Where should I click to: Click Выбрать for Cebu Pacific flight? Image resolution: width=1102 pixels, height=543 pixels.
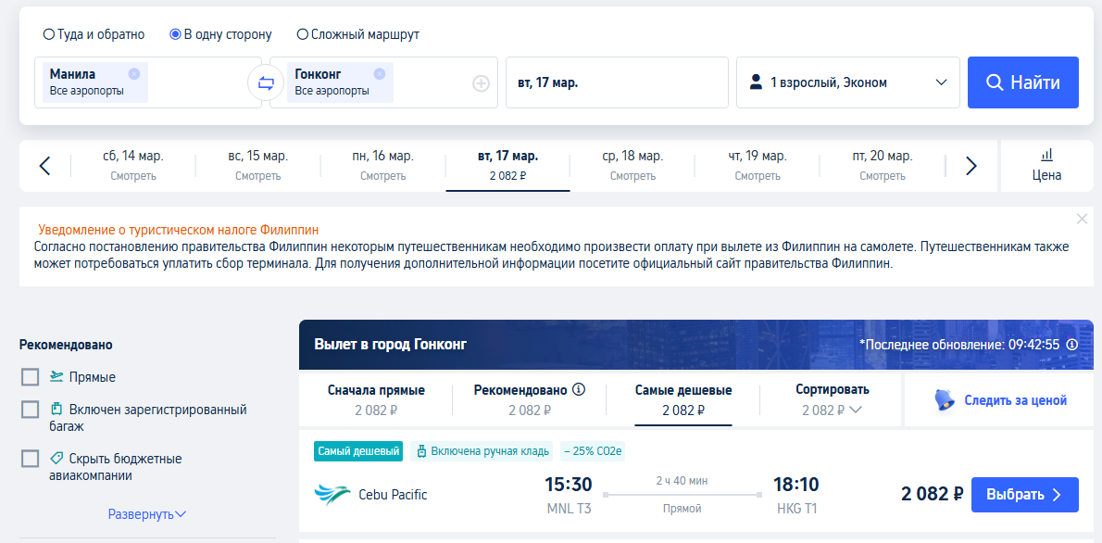1025,495
